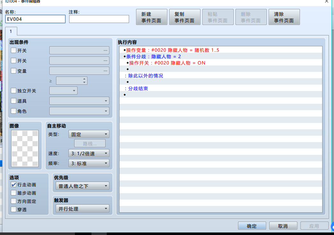Click the 图像 checkerboard image thumbnail
Image resolution: width=334 pixels, height=235 pixels.
tap(25, 148)
